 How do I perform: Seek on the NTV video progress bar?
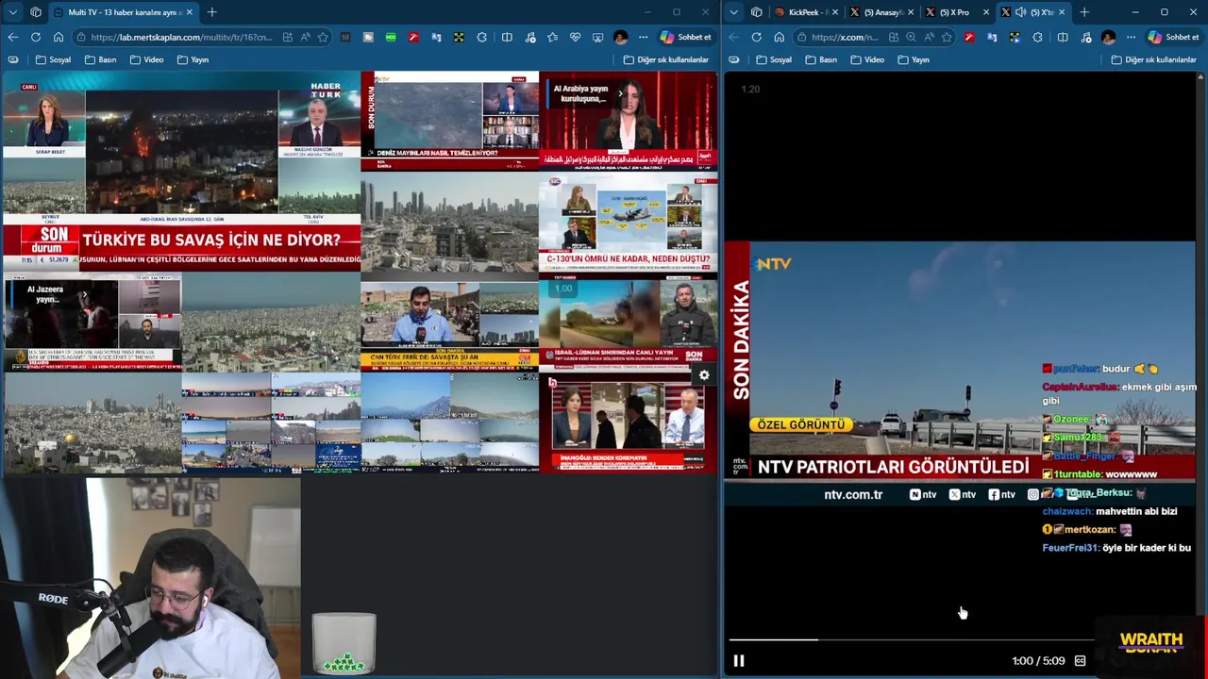pos(911,639)
